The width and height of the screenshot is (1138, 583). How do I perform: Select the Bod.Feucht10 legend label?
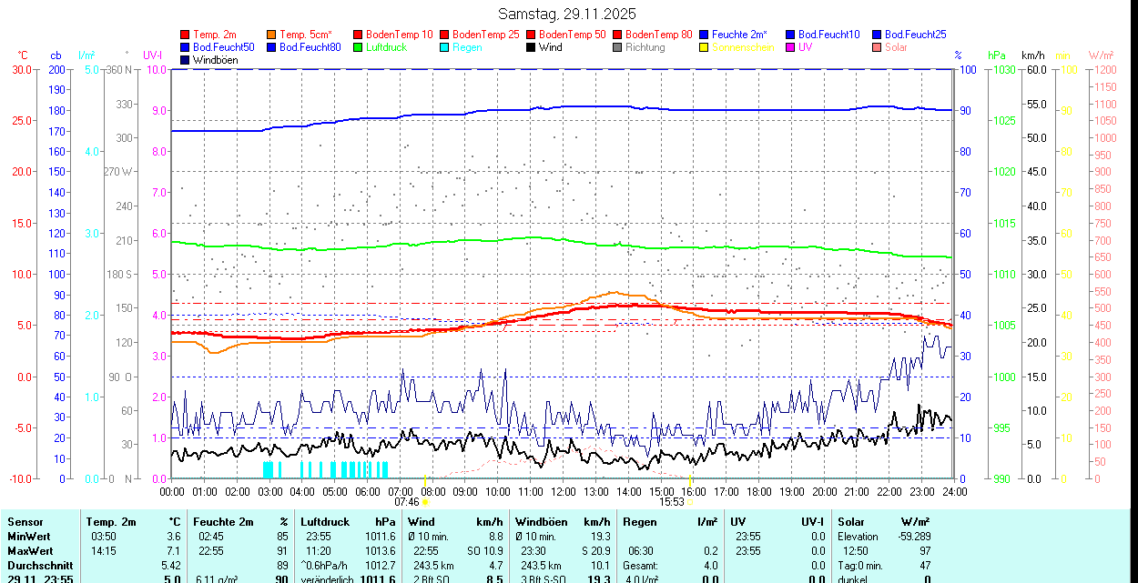point(828,35)
